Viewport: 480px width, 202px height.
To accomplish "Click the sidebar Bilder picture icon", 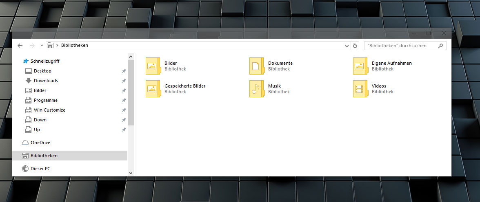I will (28, 90).
